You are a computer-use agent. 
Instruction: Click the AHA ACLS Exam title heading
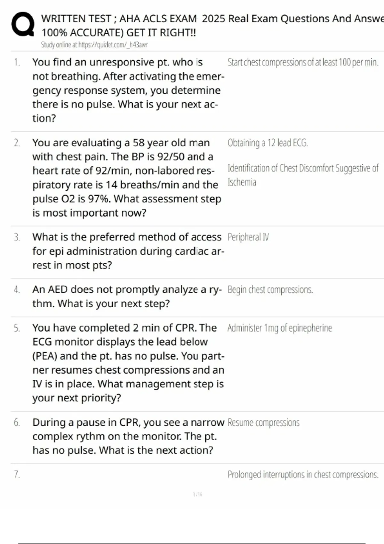click(x=211, y=25)
